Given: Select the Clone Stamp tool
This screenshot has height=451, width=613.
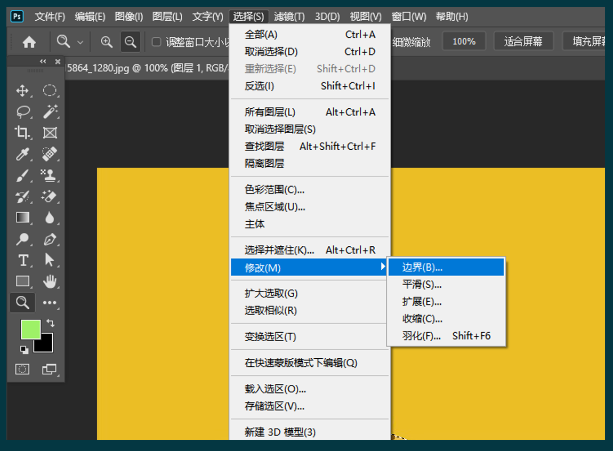Looking at the screenshot, I should [x=50, y=175].
